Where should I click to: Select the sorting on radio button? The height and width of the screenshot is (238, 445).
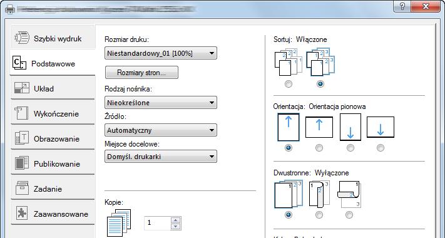pyautogui.click(x=320, y=84)
